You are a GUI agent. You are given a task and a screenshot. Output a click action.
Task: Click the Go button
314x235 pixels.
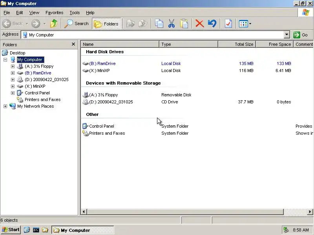pos(301,35)
